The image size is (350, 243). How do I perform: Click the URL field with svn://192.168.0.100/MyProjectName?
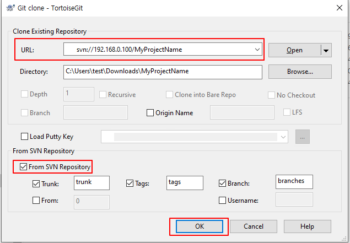pos(163,49)
